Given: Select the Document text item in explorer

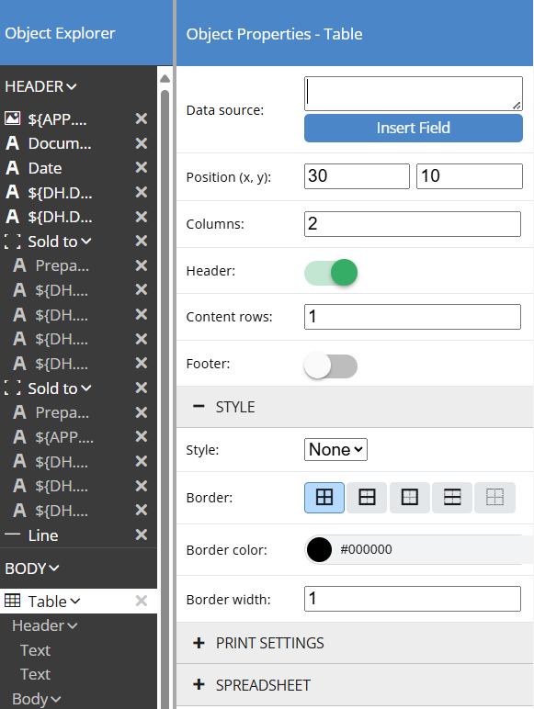Looking at the screenshot, I should pyautogui.click(x=60, y=143).
